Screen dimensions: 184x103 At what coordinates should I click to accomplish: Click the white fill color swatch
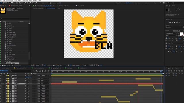[x=181, y=34]
